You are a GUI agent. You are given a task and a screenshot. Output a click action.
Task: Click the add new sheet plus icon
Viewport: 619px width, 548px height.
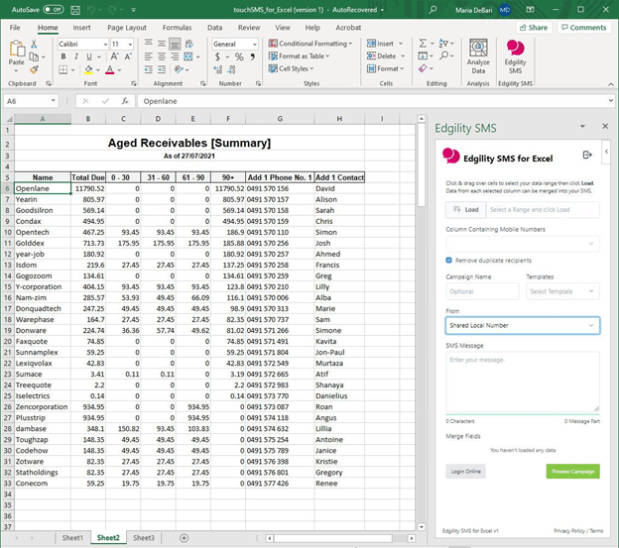(x=184, y=537)
